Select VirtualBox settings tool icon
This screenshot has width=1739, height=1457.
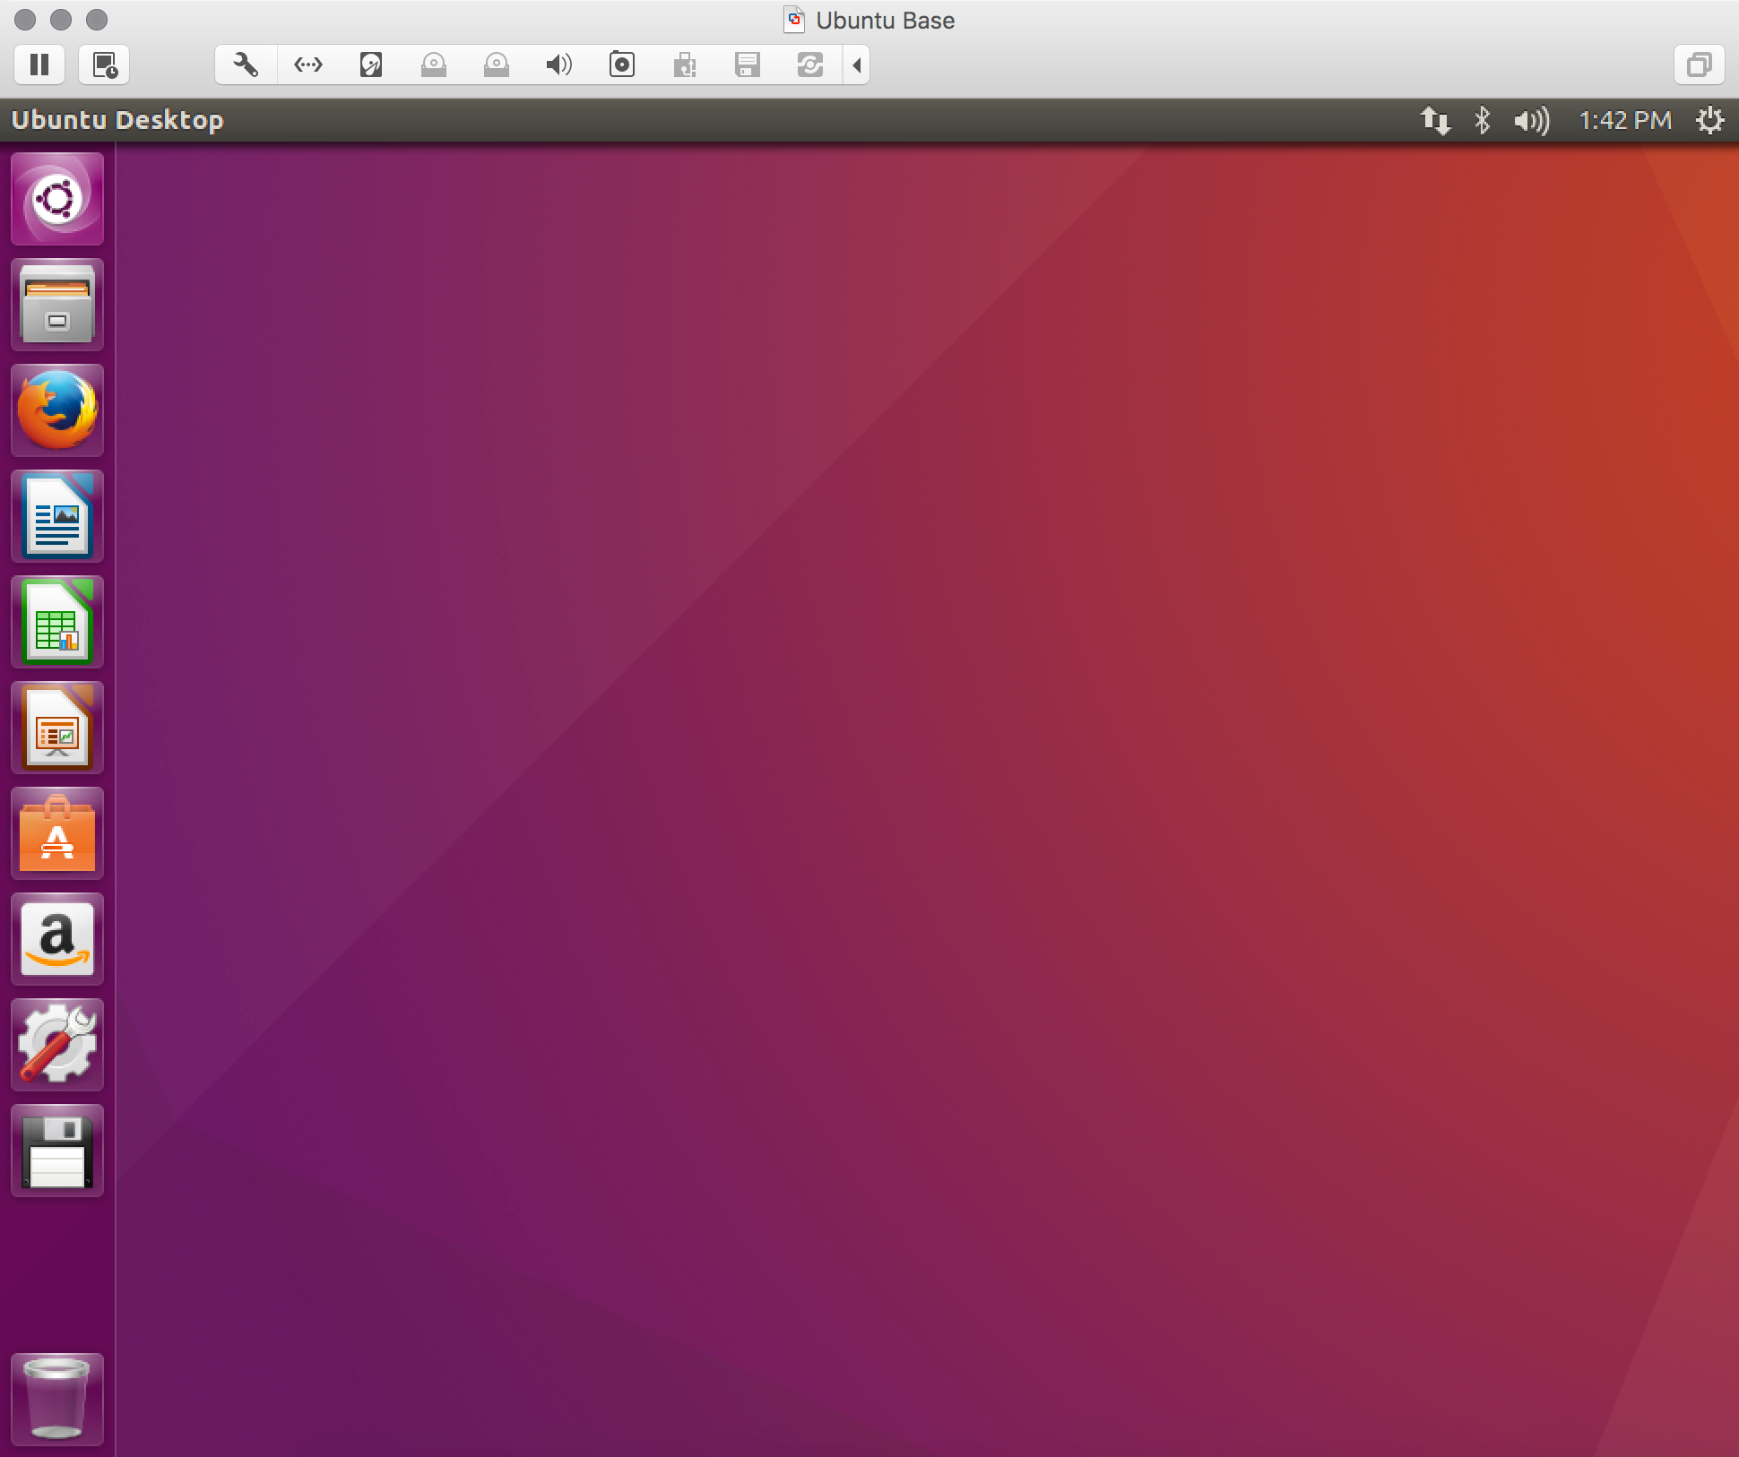(x=238, y=64)
